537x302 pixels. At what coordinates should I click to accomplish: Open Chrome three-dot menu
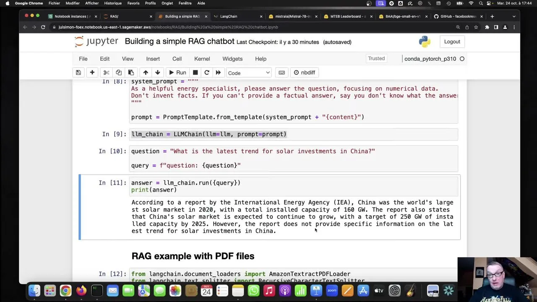pyautogui.click(x=514, y=27)
